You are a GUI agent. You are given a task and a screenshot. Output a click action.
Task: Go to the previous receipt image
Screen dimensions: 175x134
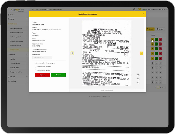coord(72,53)
